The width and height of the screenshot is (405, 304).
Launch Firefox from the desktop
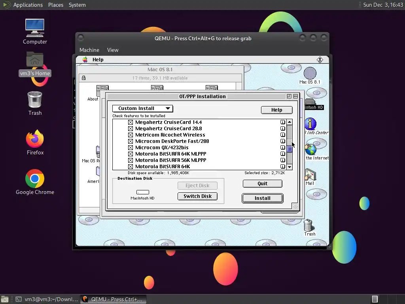(x=35, y=139)
